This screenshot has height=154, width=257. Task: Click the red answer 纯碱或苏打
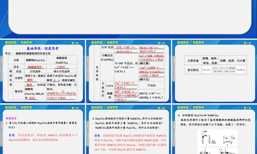[x=35, y=67]
